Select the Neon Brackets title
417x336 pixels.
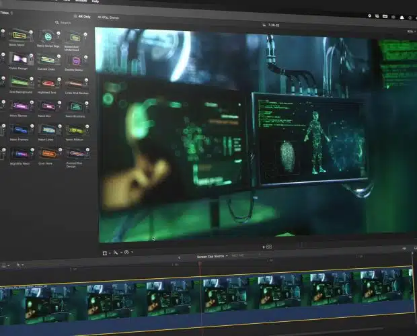click(77, 107)
